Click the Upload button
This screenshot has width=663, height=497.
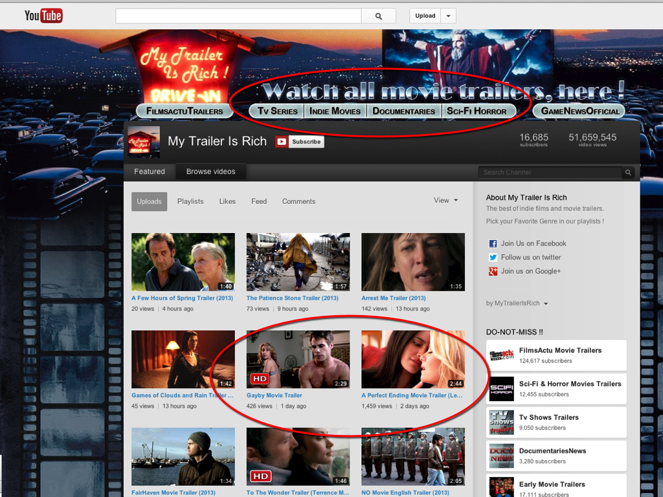click(x=425, y=16)
